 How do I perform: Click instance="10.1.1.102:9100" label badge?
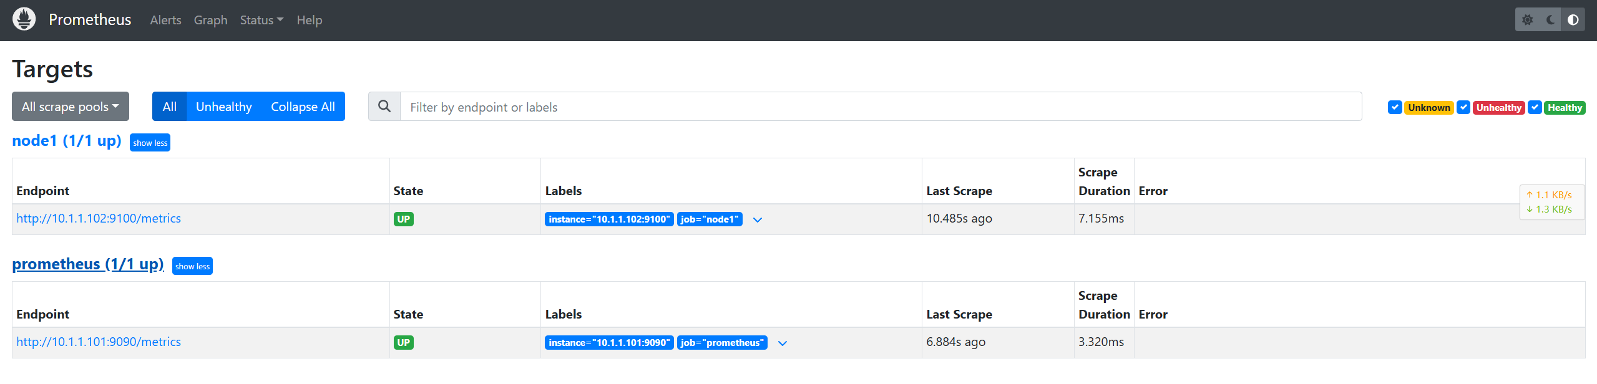tap(609, 219)
